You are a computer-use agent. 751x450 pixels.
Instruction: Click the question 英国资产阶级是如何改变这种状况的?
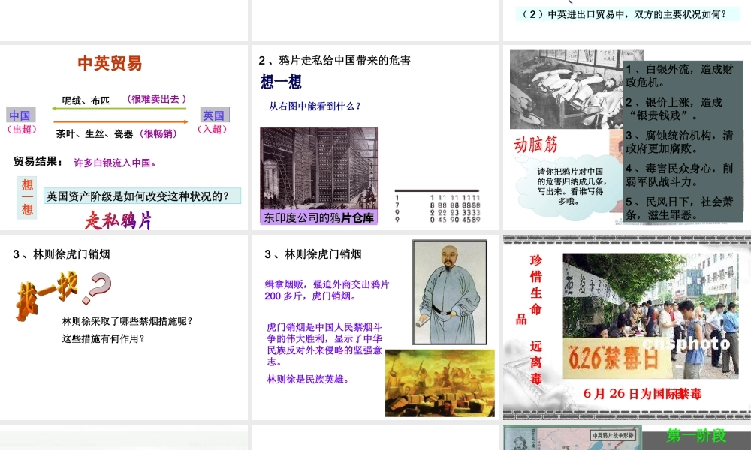click(142, 196)
